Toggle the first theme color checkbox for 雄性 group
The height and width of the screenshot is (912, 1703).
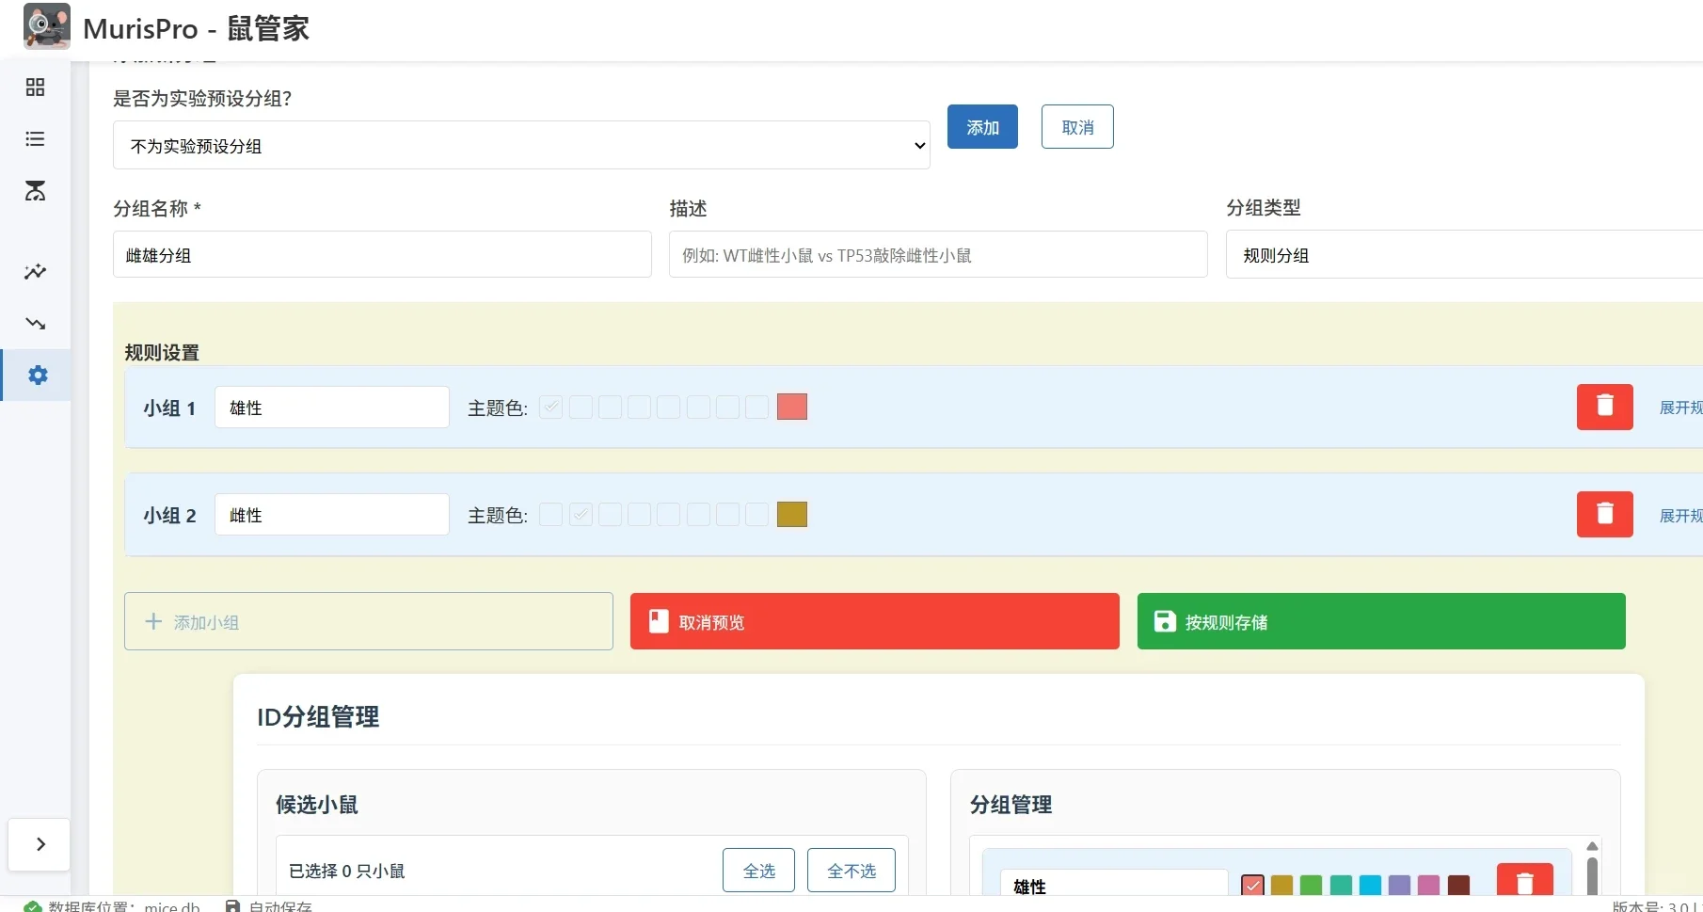551,407
